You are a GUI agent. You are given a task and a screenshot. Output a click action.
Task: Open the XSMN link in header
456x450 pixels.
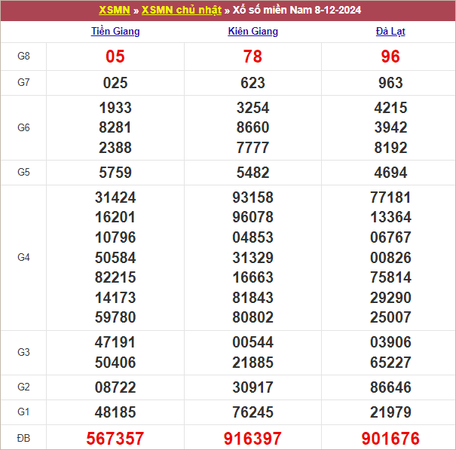(115, 10)
